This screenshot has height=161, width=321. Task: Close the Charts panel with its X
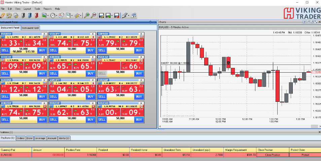pyautogui.click(x=319, y=22)
